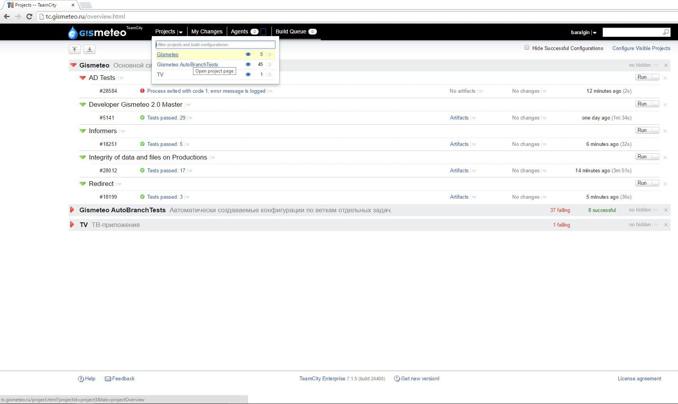Hide Redirect configuration x icon
The image size is (678, 404).
coord(665,184)
